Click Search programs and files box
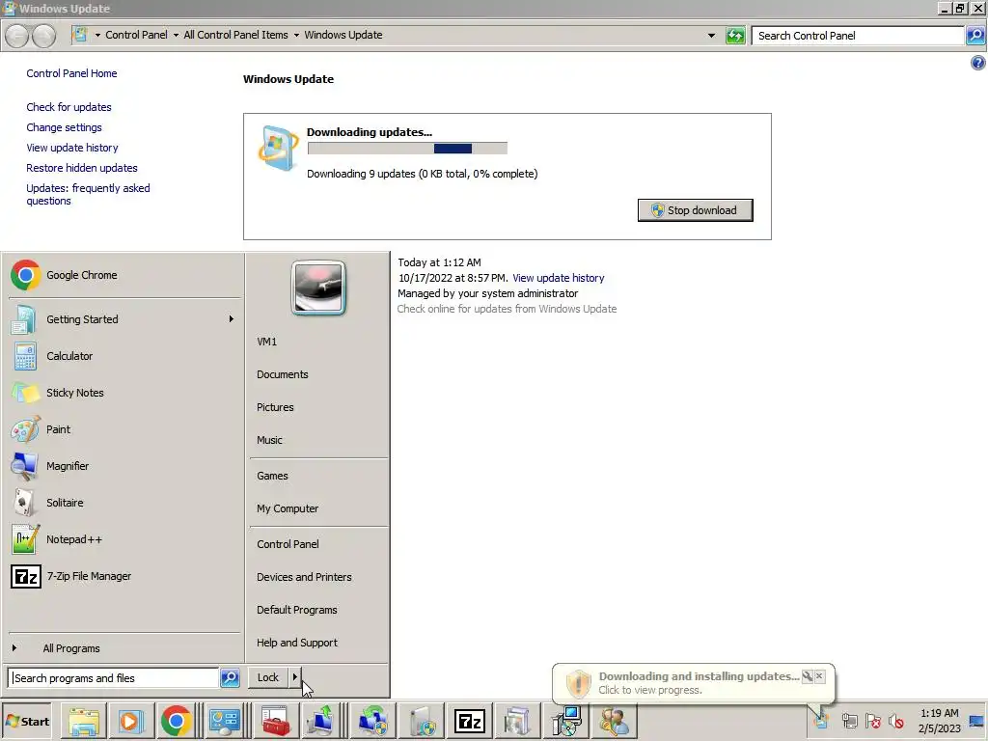Screen dimensions: 988x741 (x=114, y=678)
